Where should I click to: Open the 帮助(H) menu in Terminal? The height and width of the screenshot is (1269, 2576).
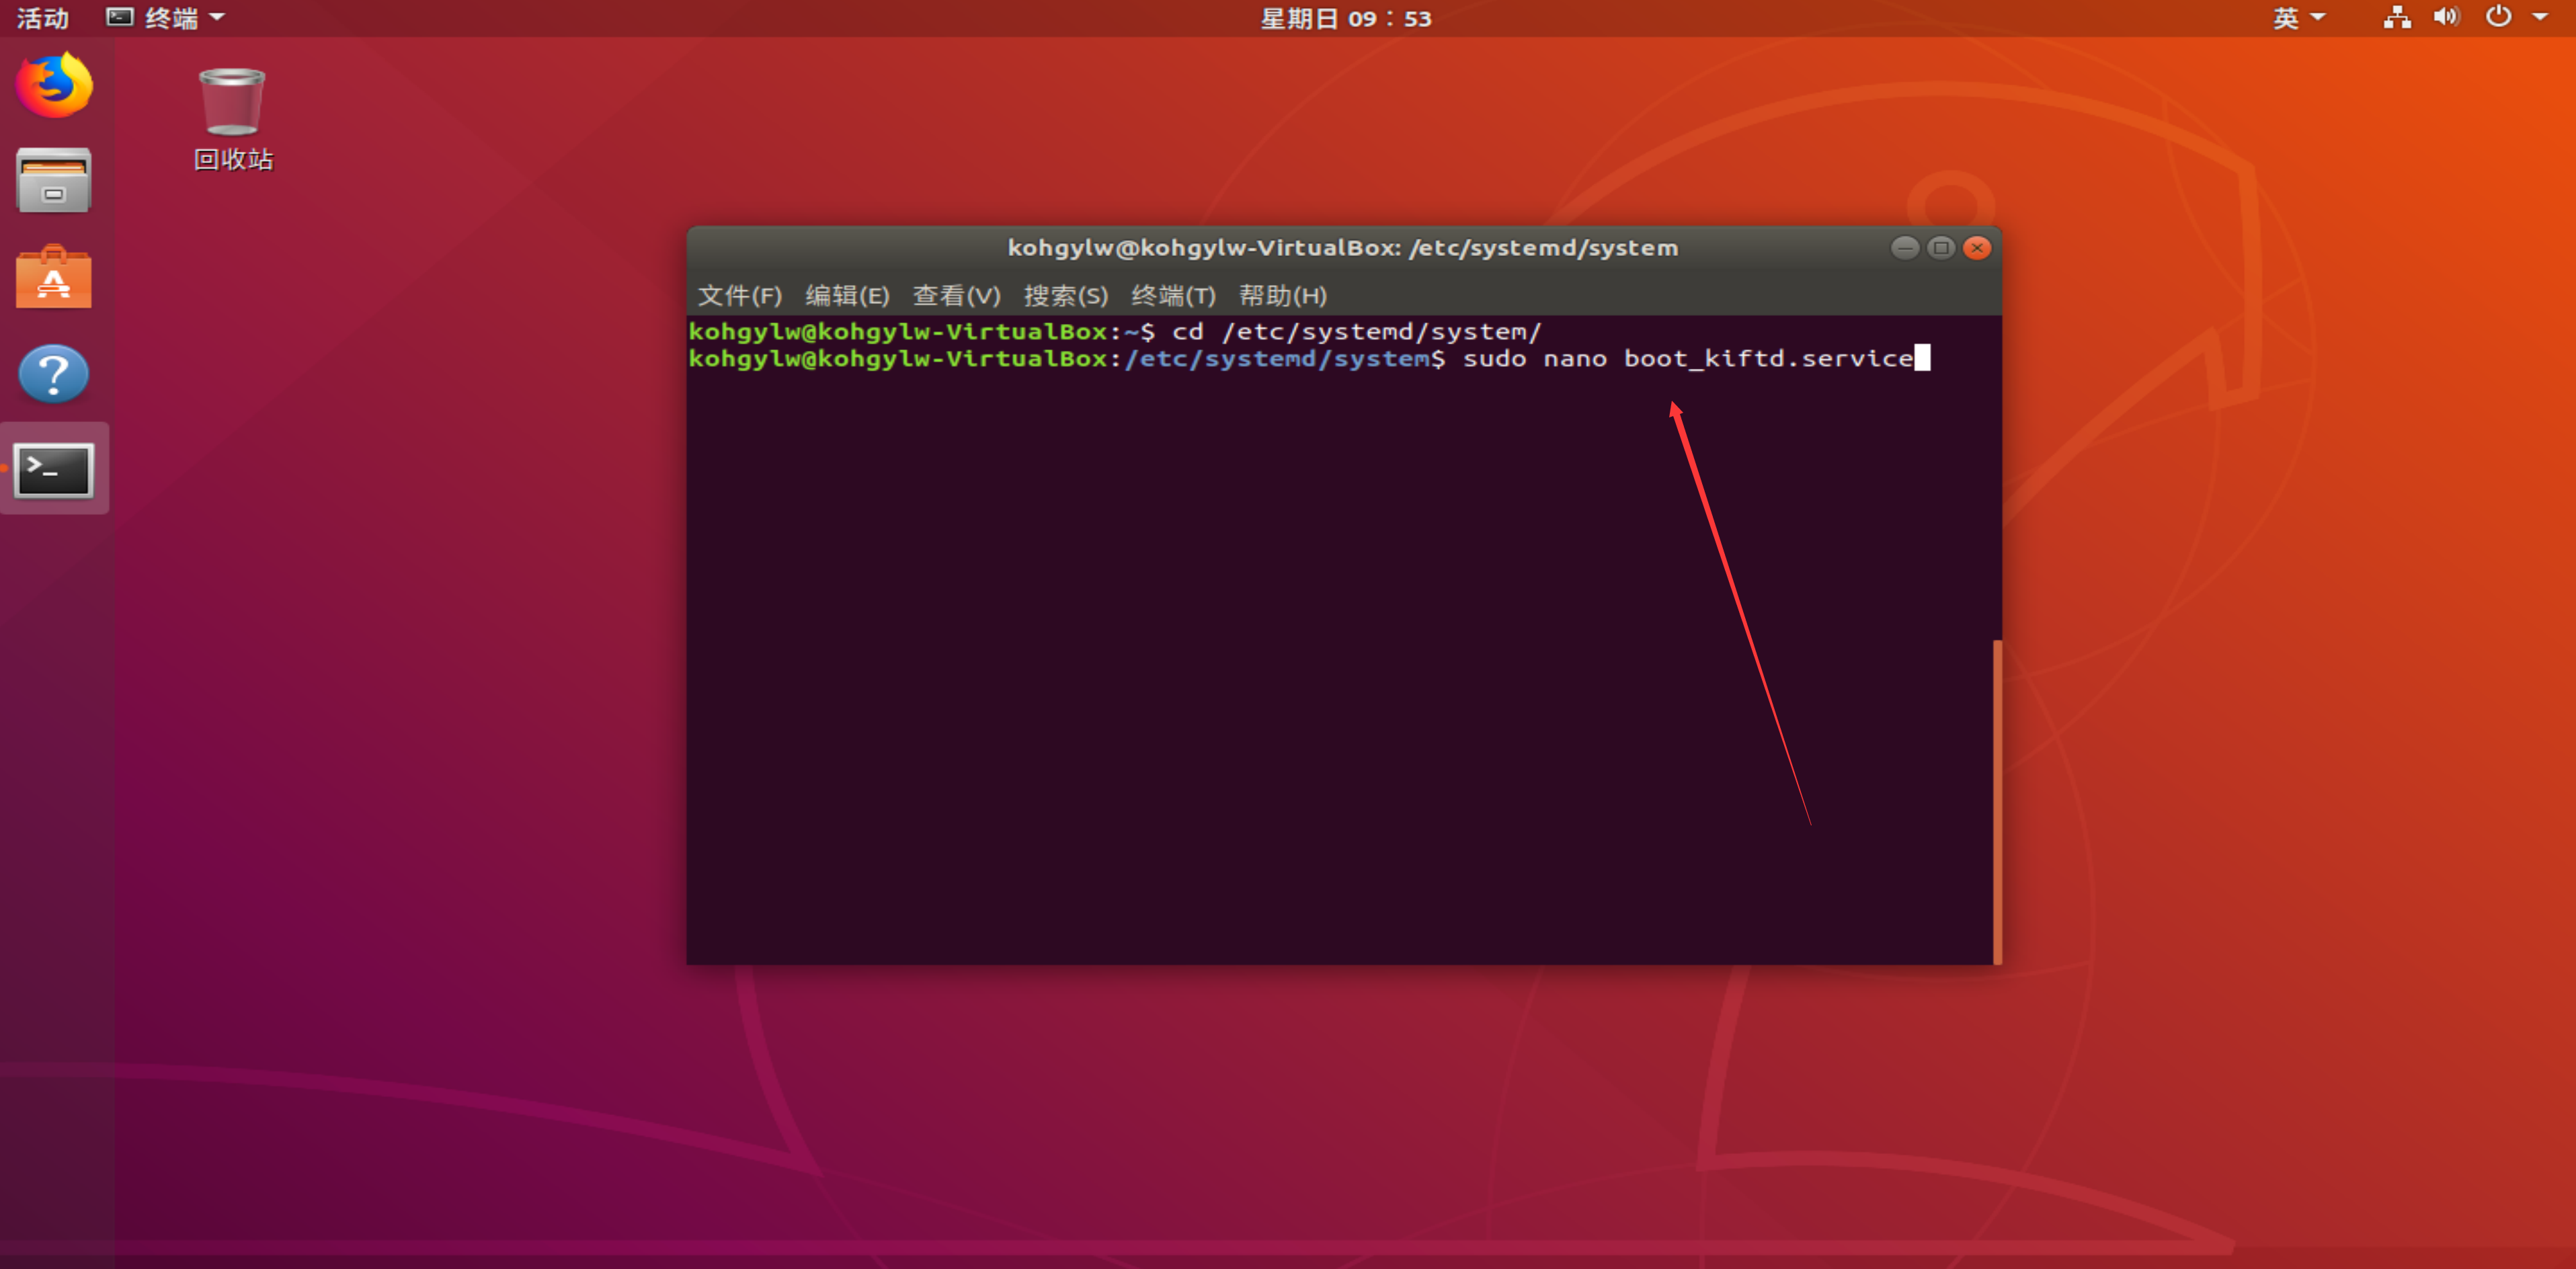[x=1281, y=295]
